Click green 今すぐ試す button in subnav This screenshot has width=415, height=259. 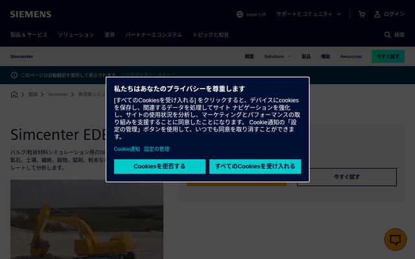[388, 56]
